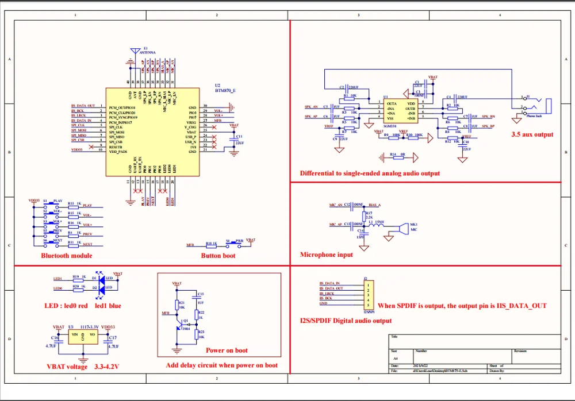Click capacitor C4 220UF before phone jack
Screen dimensions: 575x401
tap(455, 98)
